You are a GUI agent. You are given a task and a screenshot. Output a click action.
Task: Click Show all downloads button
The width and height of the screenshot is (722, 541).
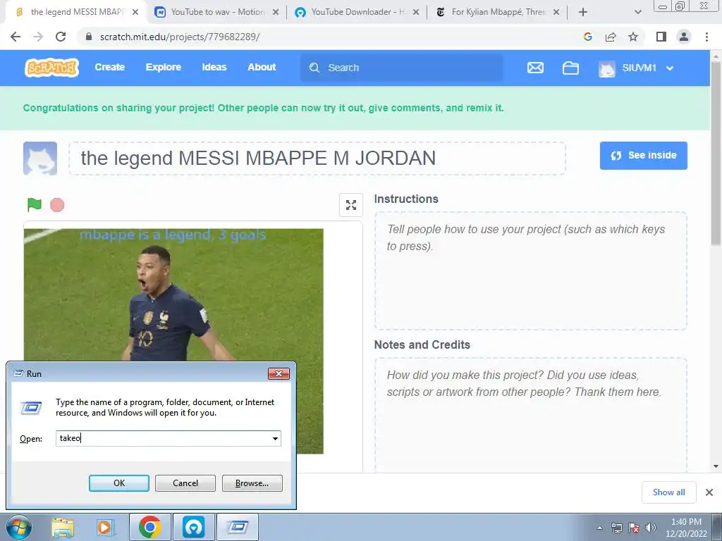(668, 492)
